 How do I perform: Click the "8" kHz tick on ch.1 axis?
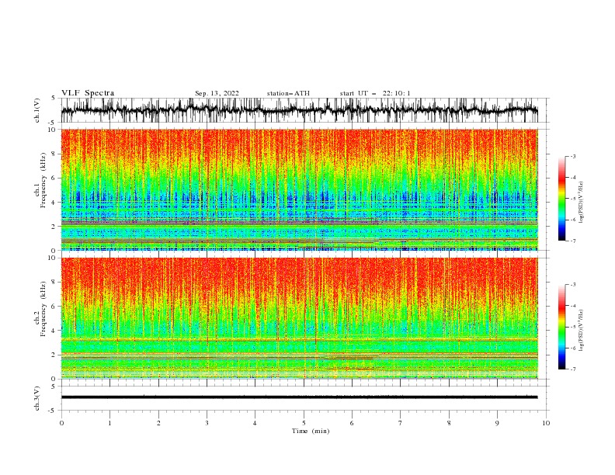coord(54,154)
